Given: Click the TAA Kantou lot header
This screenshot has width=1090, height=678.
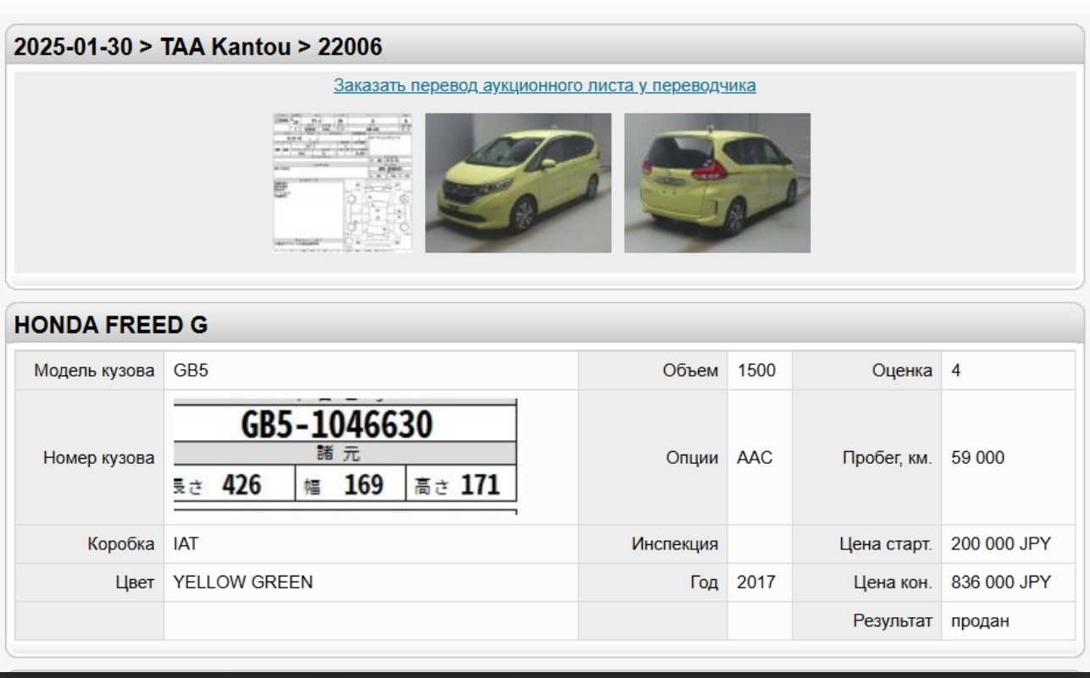Looking at the screenshot, I should click(x=199, y=47).
